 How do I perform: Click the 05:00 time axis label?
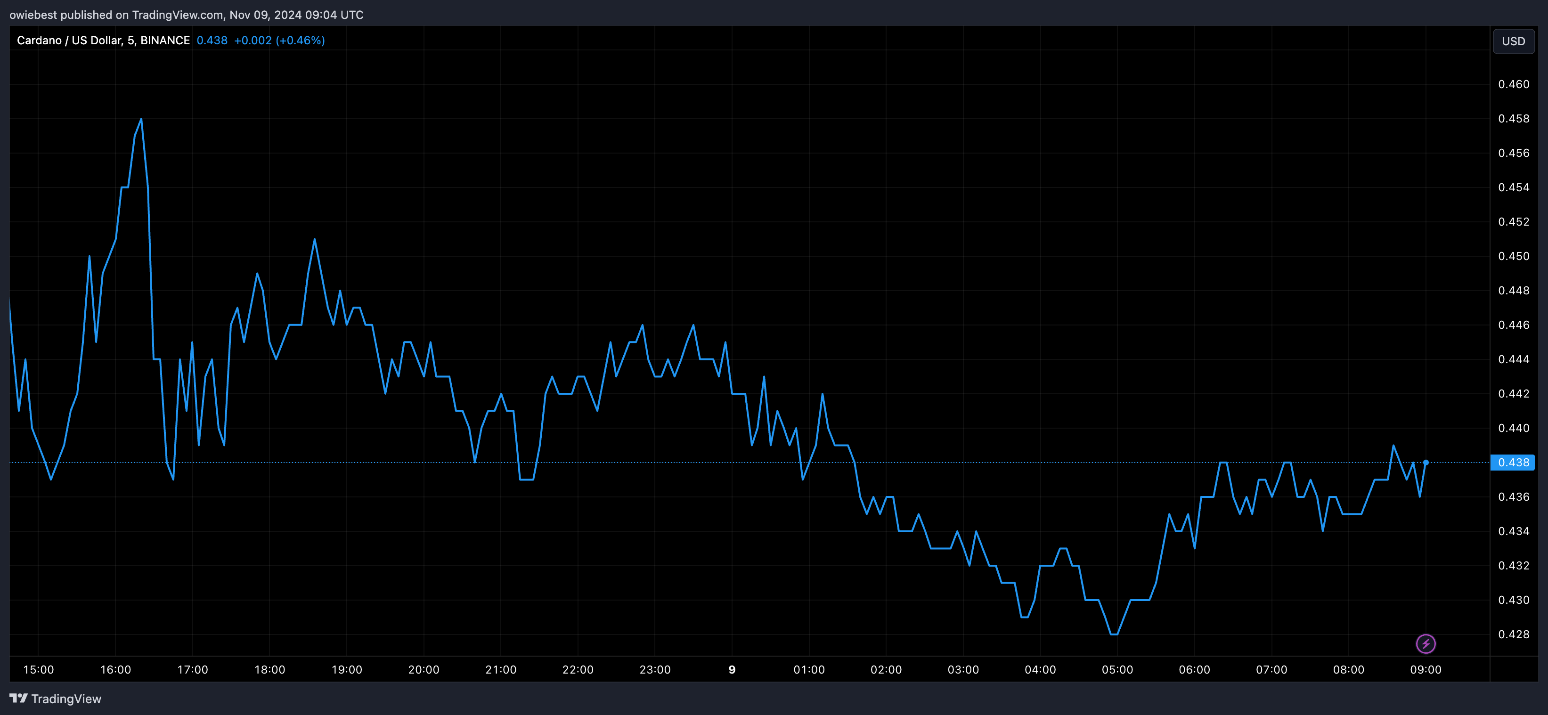click(1117, 669)
